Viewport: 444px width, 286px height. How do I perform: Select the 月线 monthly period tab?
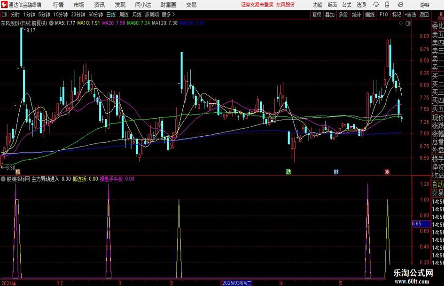(x=137, y=15)
